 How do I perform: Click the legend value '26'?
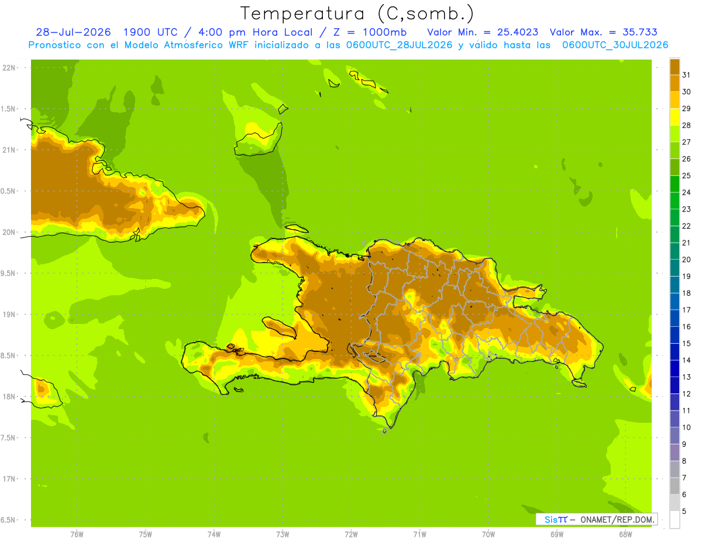coord(686,158)
